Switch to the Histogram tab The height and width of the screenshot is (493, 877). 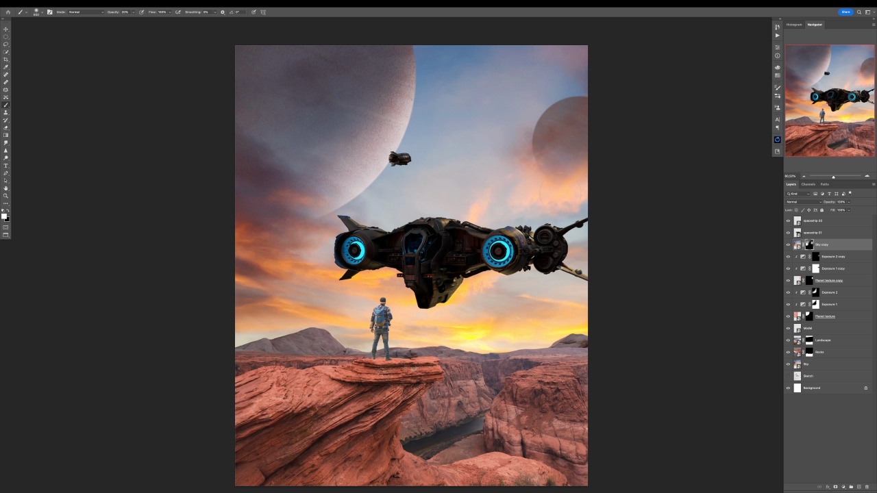pyautogui.click(x=794, y=25)
